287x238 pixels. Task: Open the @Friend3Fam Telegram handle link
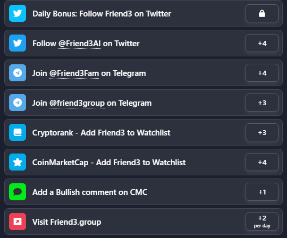[x=74, y=73]
